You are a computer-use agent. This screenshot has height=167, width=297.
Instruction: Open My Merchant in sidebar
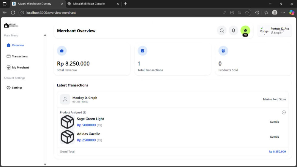tap(18, 68)
